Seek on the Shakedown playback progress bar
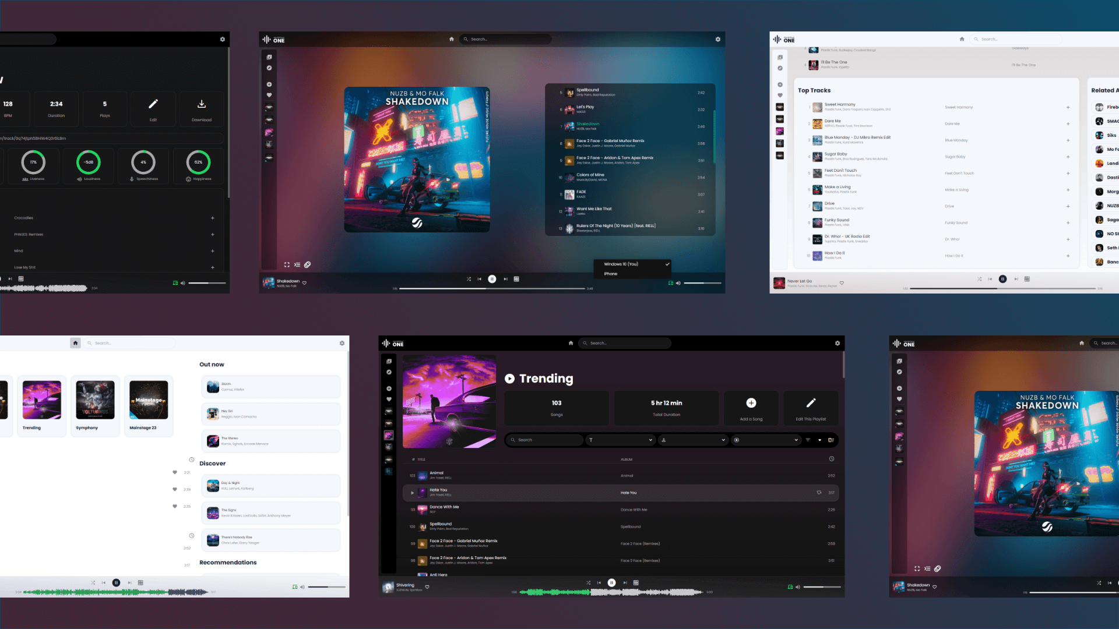 [x=492, y=288]
